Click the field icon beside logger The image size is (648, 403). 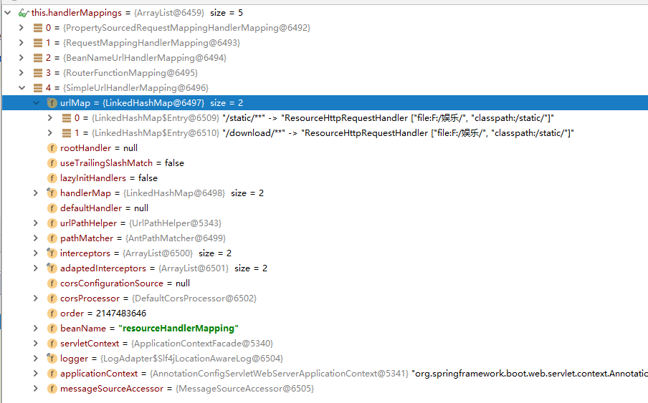coord(52,359)
